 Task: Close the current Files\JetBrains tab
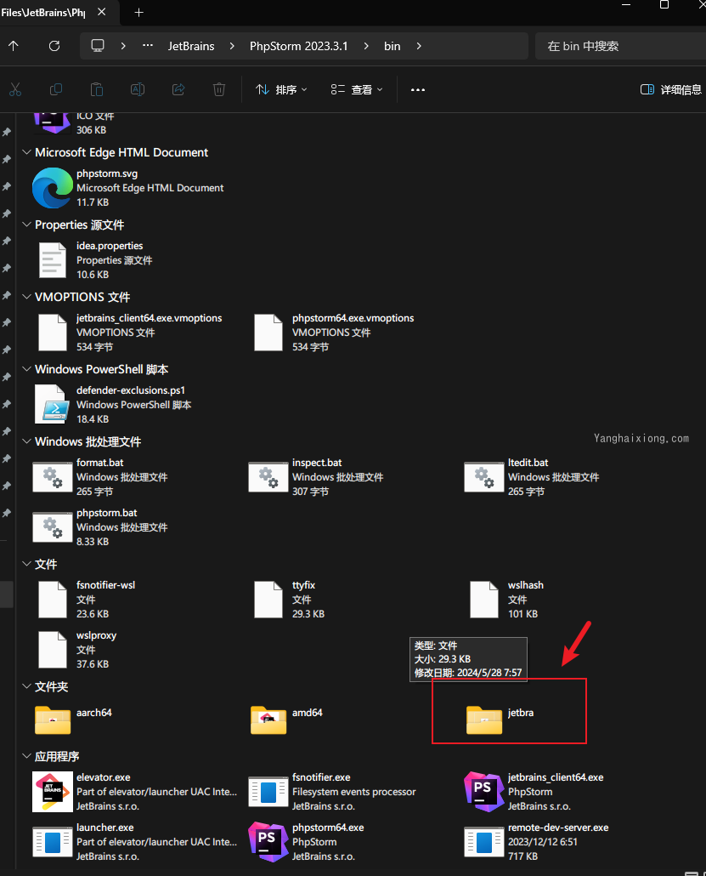point(102,12)
